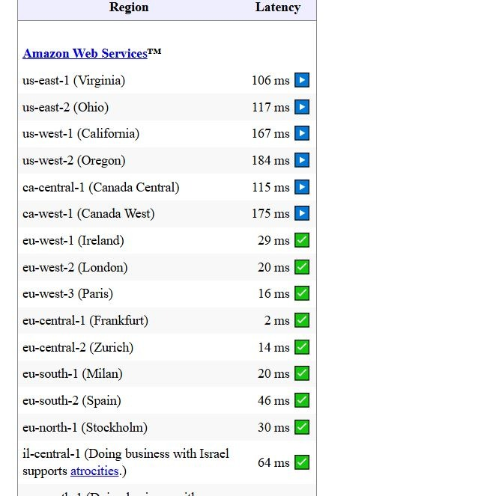This screenshot has height=496, width=487.
Task: Click the 106 ms latency value
Action: tap(270, 80)
